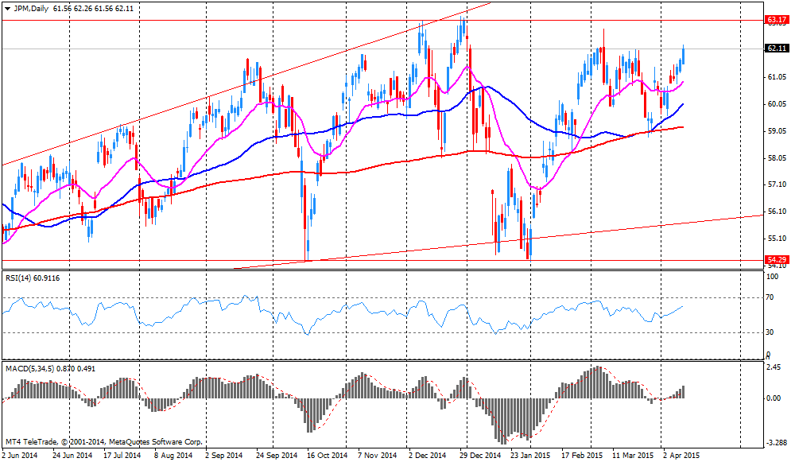Click the 17 Feb 2015 date label
This screenshot has width=795, height=462.
click(x=582, y=456)
